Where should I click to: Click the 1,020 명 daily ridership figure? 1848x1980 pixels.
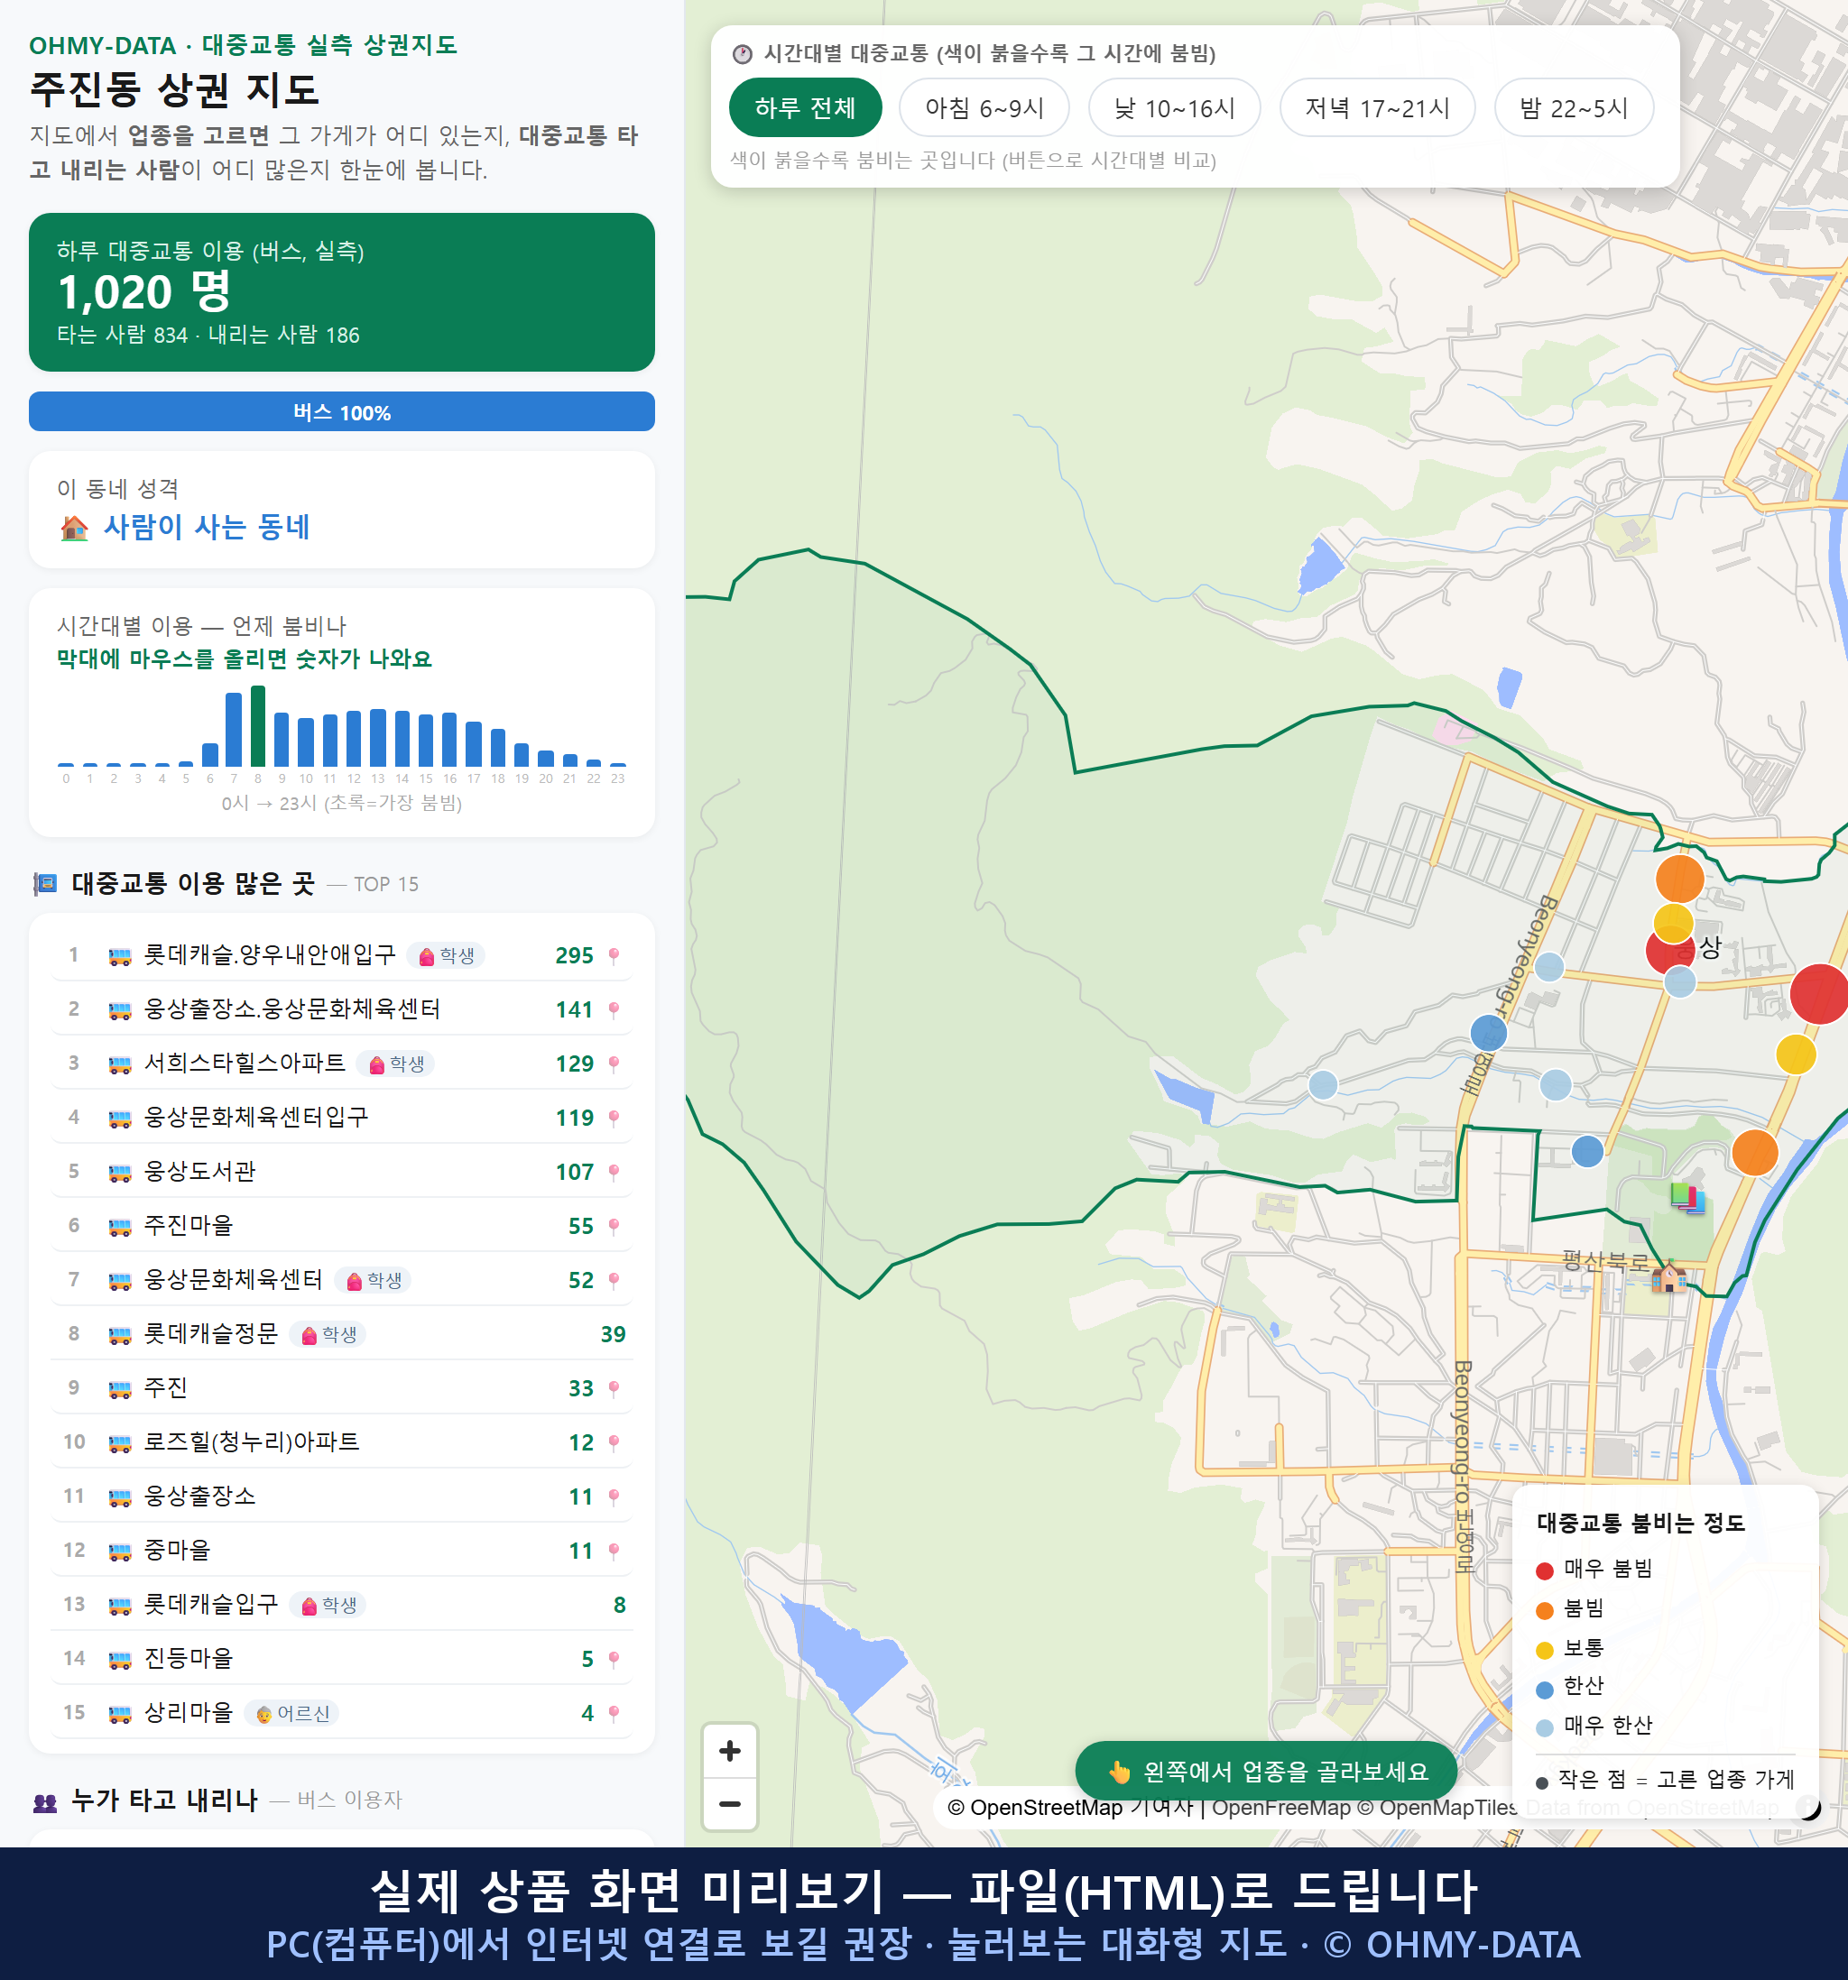point(144,292)
